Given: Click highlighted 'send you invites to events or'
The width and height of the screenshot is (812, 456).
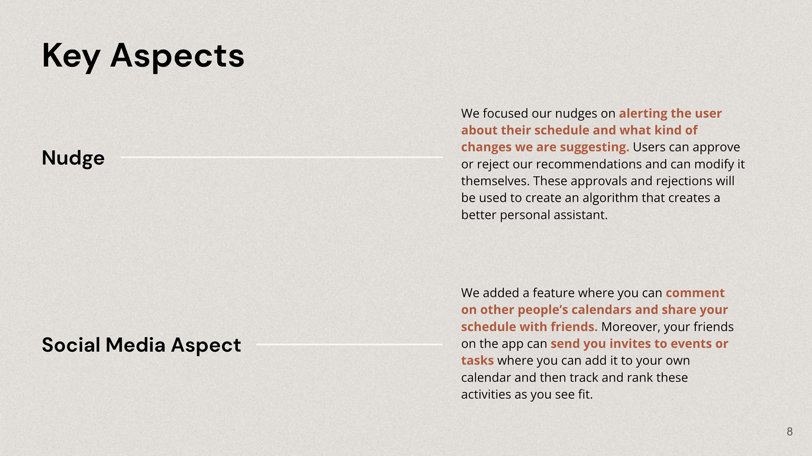Looking at the screenshot, I should pyautogui.click(x=639, y=344).
